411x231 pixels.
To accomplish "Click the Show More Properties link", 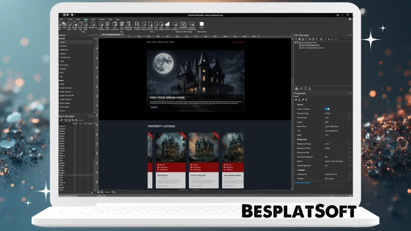I will (x=304, y=182).
